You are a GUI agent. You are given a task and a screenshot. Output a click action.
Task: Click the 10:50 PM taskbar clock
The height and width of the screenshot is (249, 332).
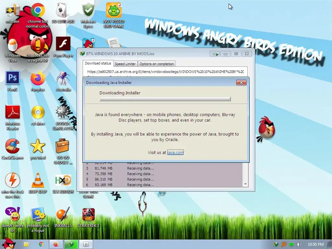pos(315,244)
